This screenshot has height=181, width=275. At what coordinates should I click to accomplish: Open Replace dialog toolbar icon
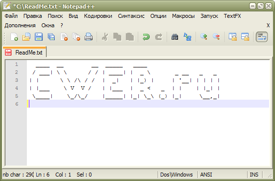point(187,37)
